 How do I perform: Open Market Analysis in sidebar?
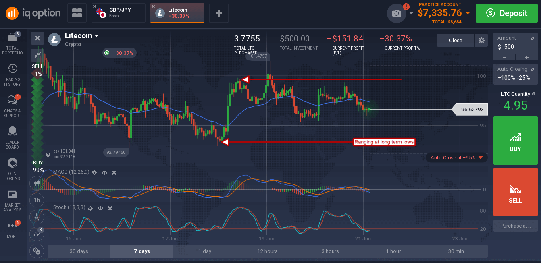pos(12,201)
